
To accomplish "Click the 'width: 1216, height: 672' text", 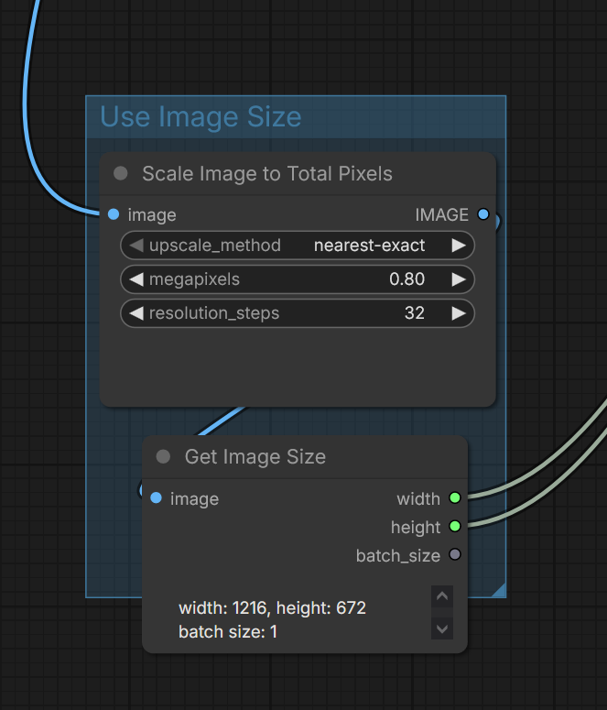I will (272, 608).
